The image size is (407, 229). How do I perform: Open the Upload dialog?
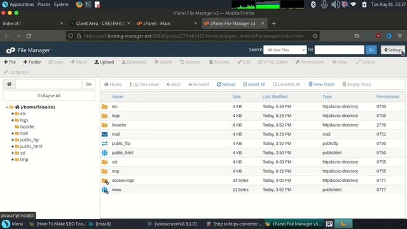click(x=104, y=62)
